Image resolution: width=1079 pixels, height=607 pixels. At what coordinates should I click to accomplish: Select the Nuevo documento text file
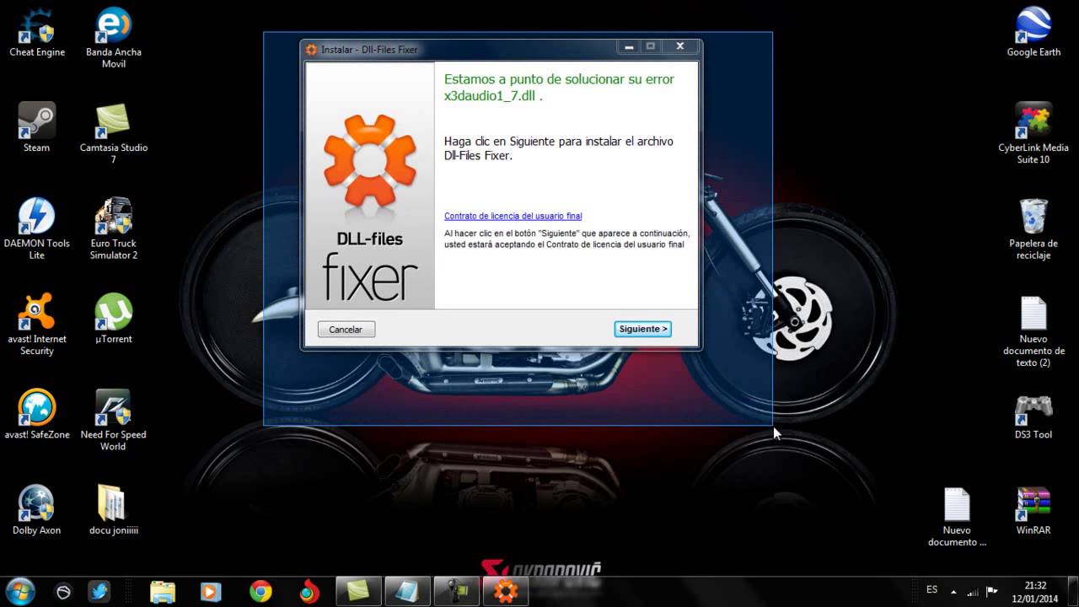[x=957, y=517]
